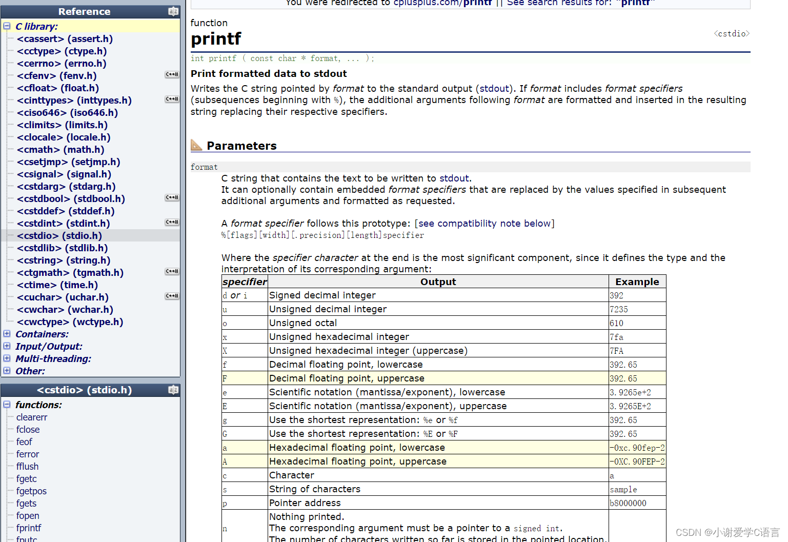The width and height of the screenshot is (788, 542).
Task: Click the 'Pointer address' table cell
Action: [438, 503]
